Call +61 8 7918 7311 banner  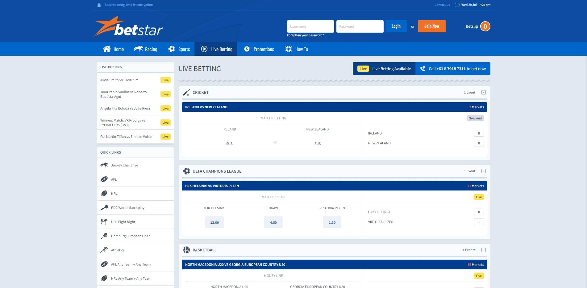click(453, 69)
